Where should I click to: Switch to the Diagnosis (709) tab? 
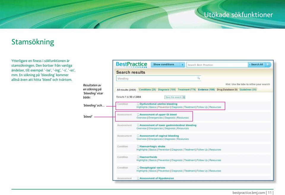tap(167, 90)
